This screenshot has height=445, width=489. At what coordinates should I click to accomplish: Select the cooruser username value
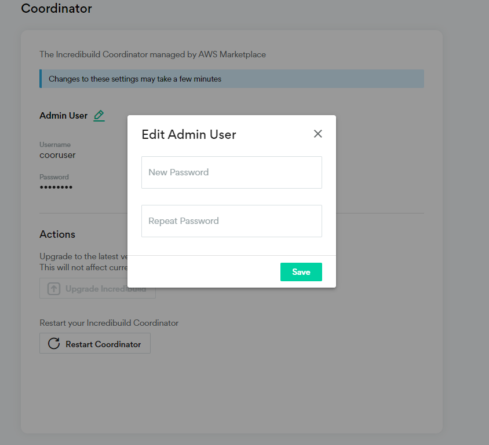pyautogui.click(x=57, y=155)
